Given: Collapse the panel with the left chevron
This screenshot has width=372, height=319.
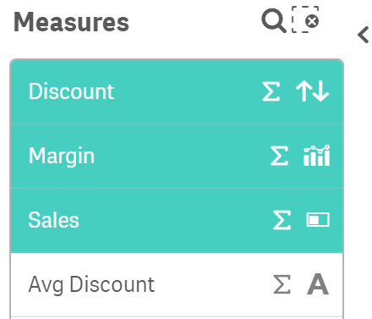Looking at the screenshot, I should tap(364, 35).
